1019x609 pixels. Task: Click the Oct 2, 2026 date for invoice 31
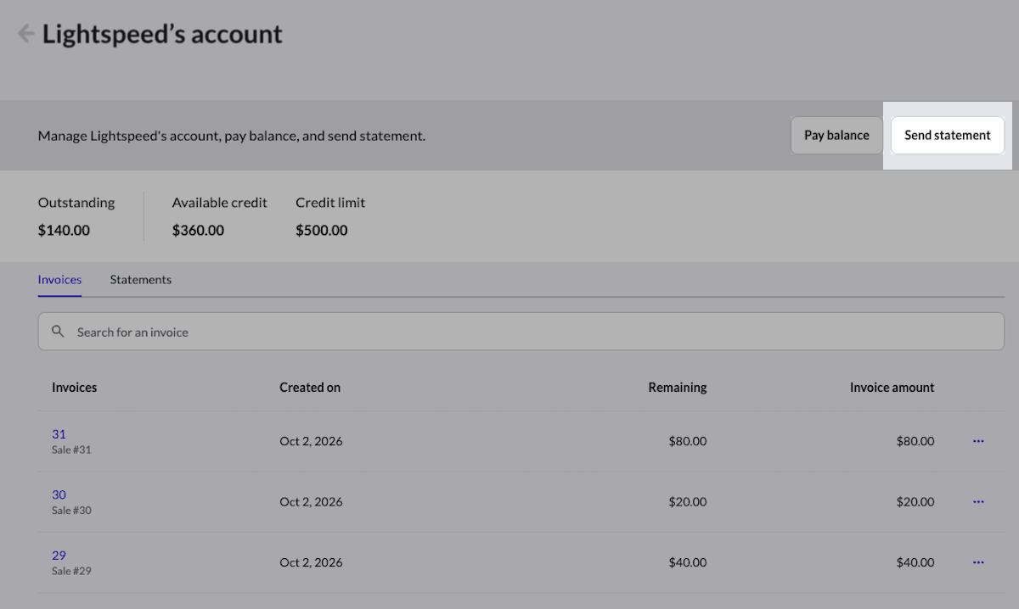click(x=311, y=441)
